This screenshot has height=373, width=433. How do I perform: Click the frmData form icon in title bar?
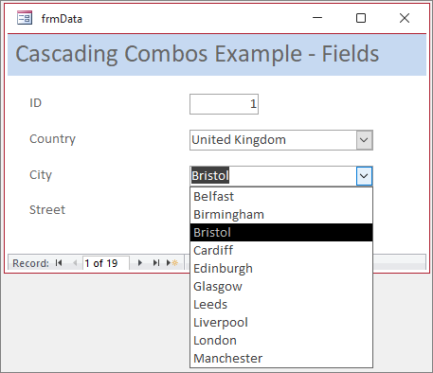(25, 18)
